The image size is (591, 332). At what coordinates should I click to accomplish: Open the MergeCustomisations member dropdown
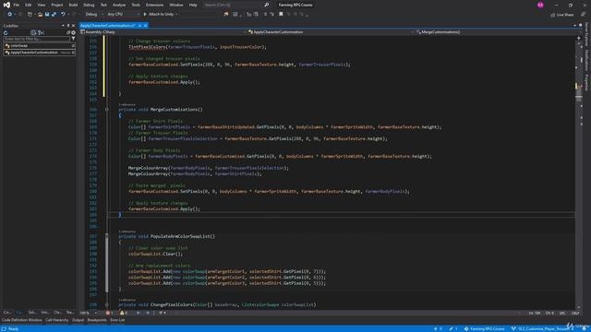[495, 32]
